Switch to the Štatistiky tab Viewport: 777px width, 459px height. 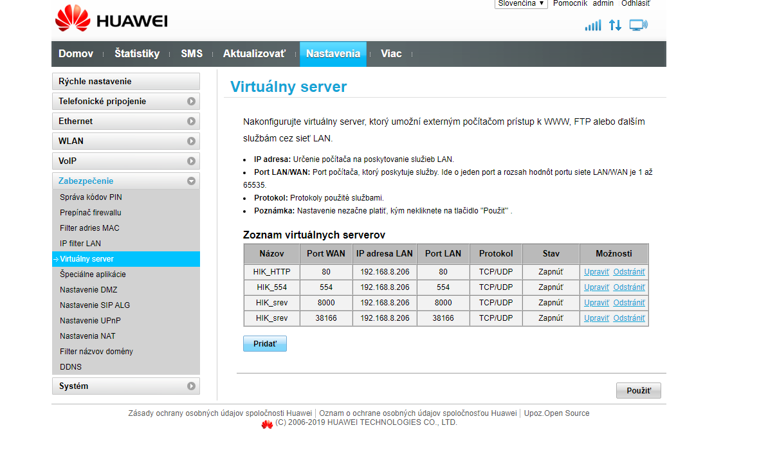(137, 54)
